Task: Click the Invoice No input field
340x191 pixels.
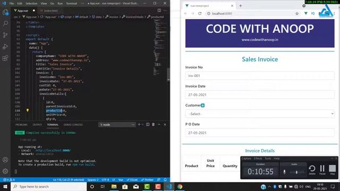Action: (x=260, y=75)
